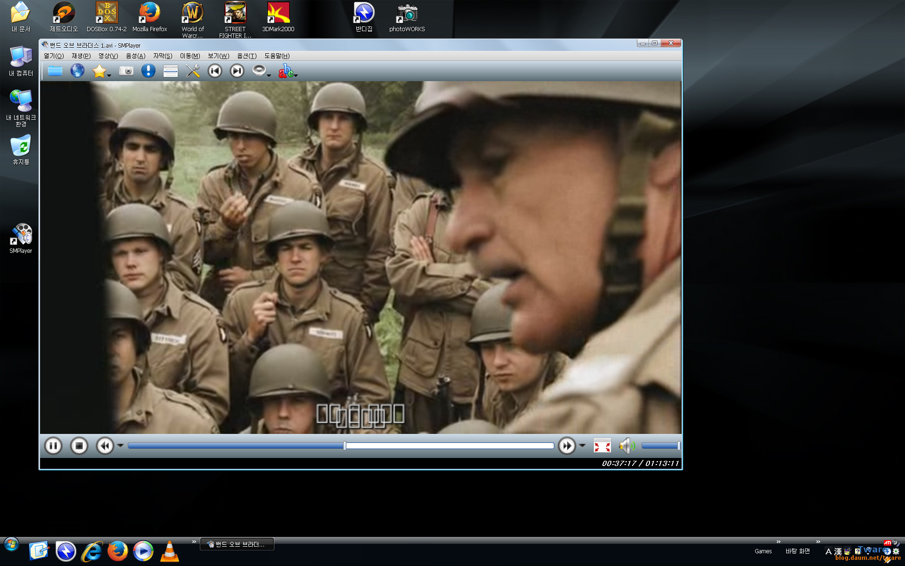Stop the video playback

point(79,446)
